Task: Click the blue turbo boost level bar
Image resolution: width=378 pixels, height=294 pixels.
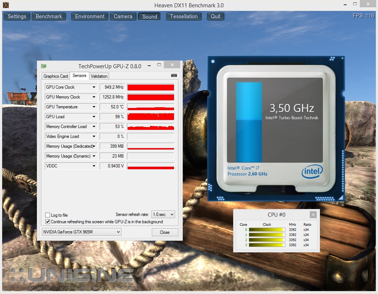Action: tap(249, 122)
